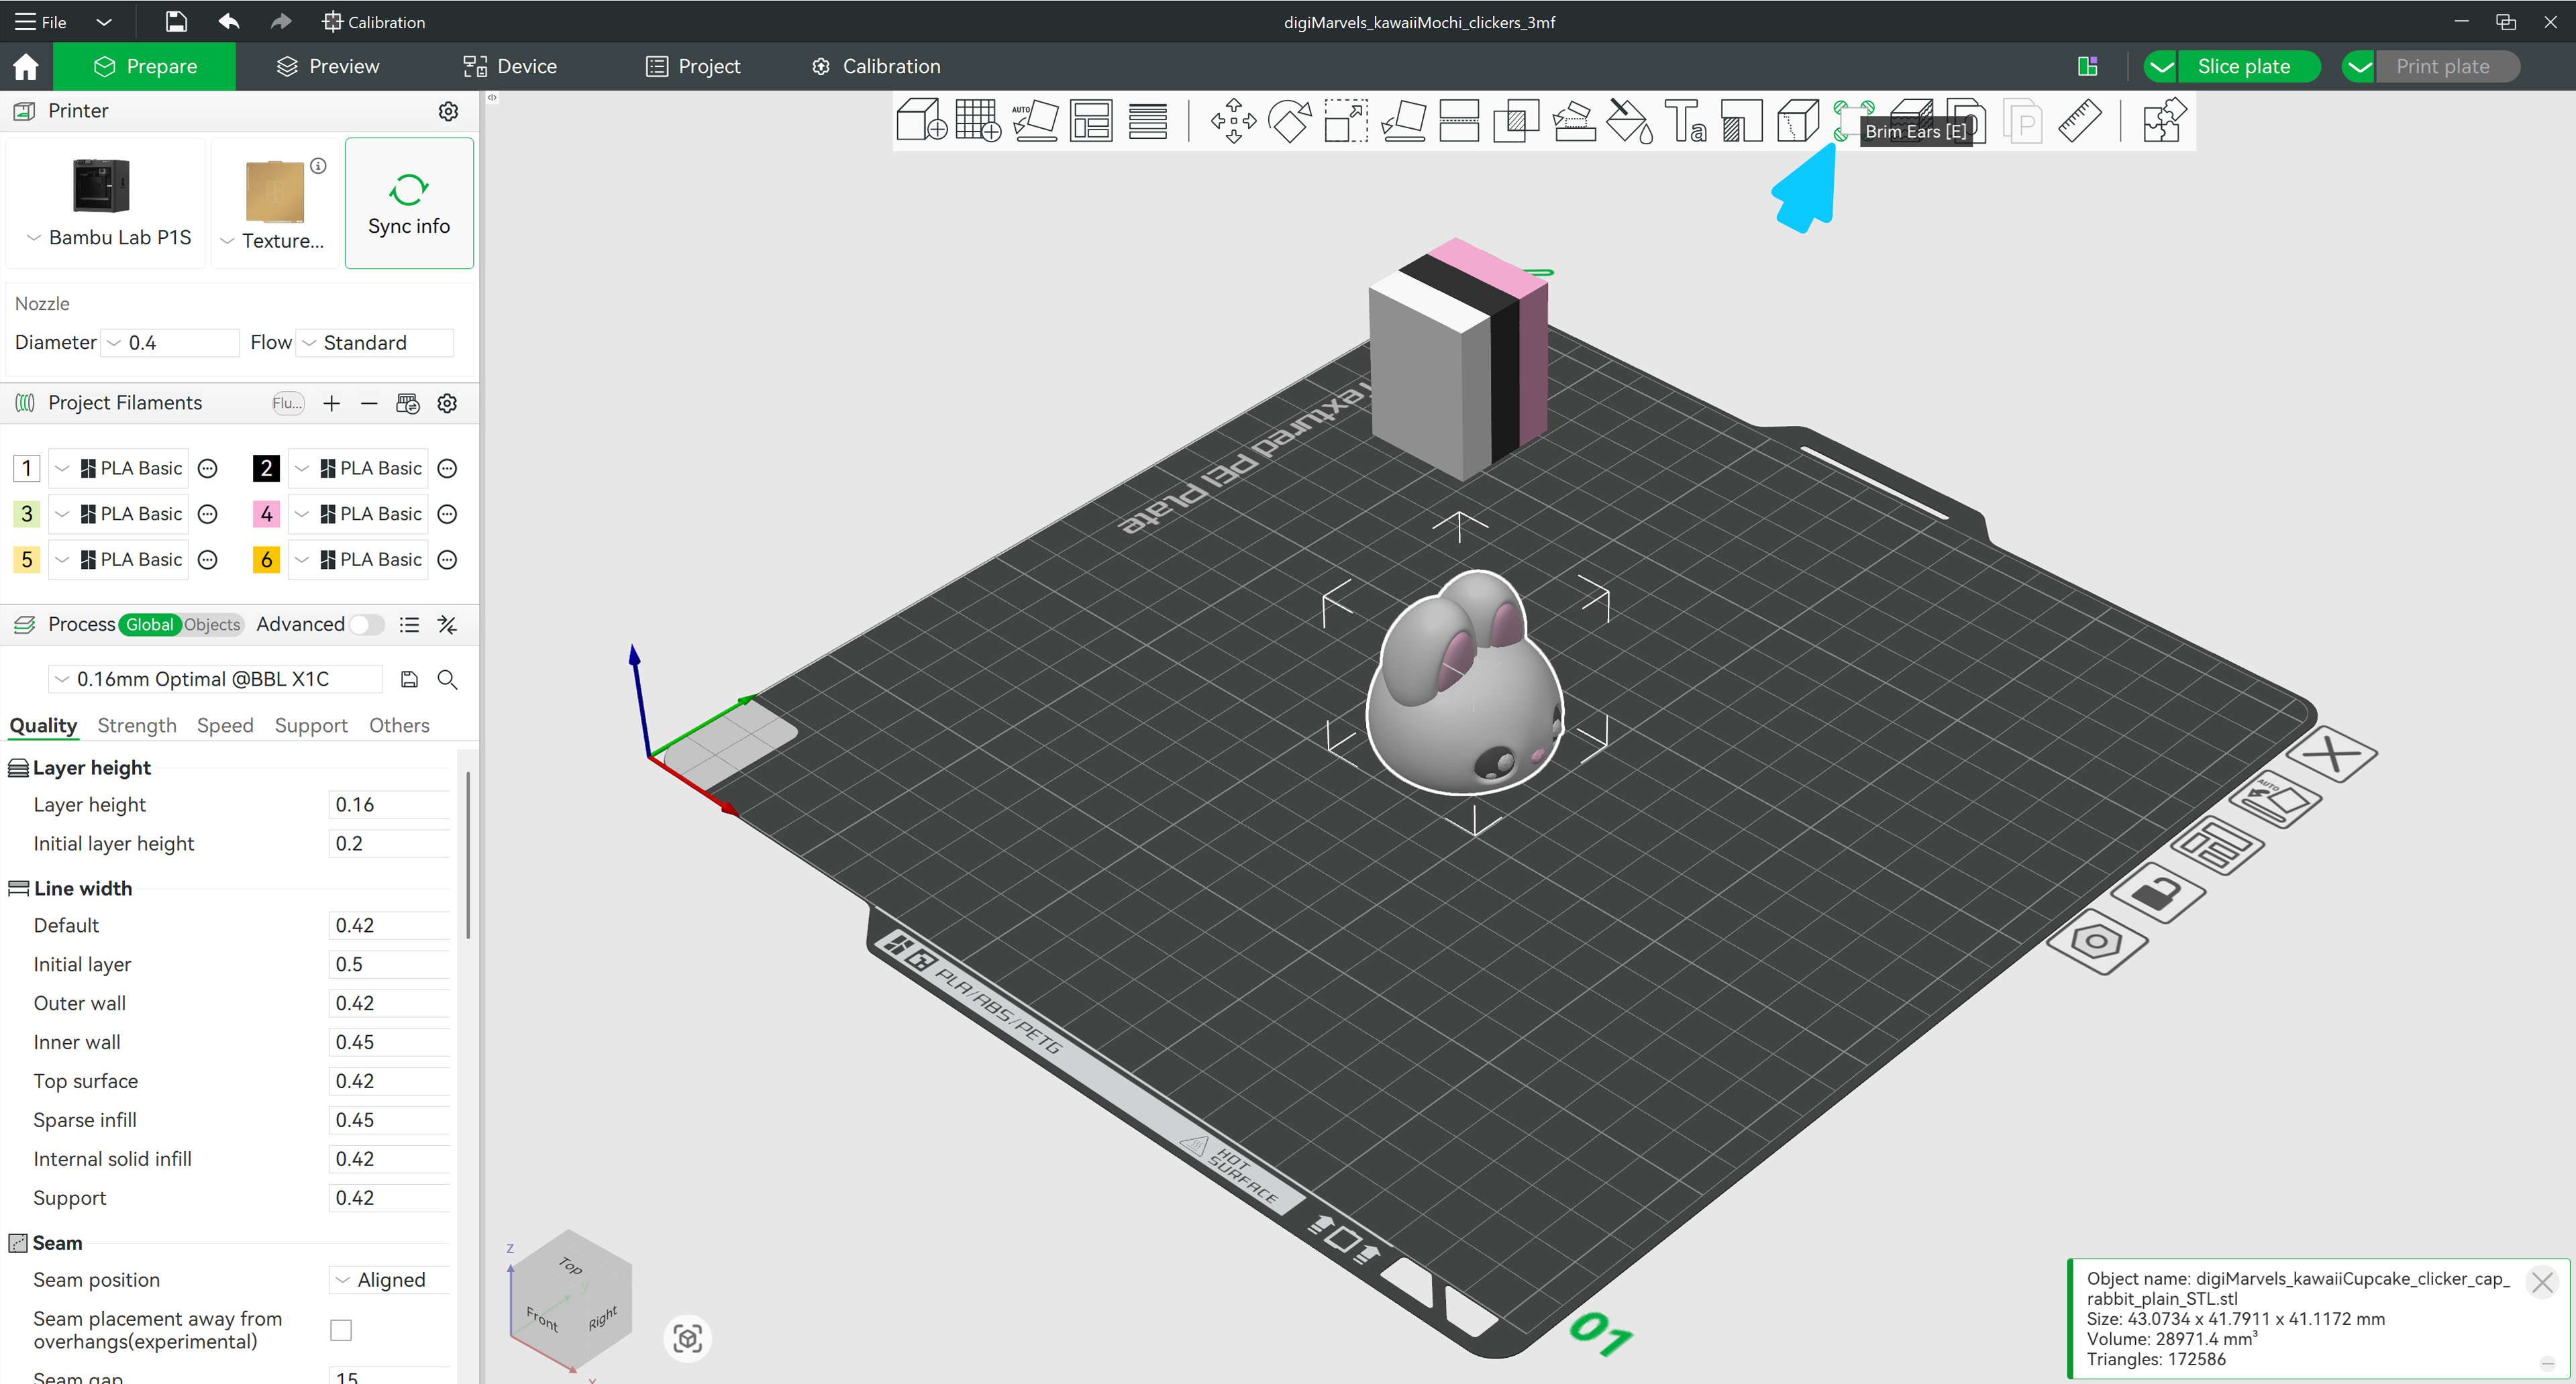Click filament 2 black color swatch
Image resolution: width=2576 pixels, height=1384 pixels.
pyautogui.click(x=266, y=468)
